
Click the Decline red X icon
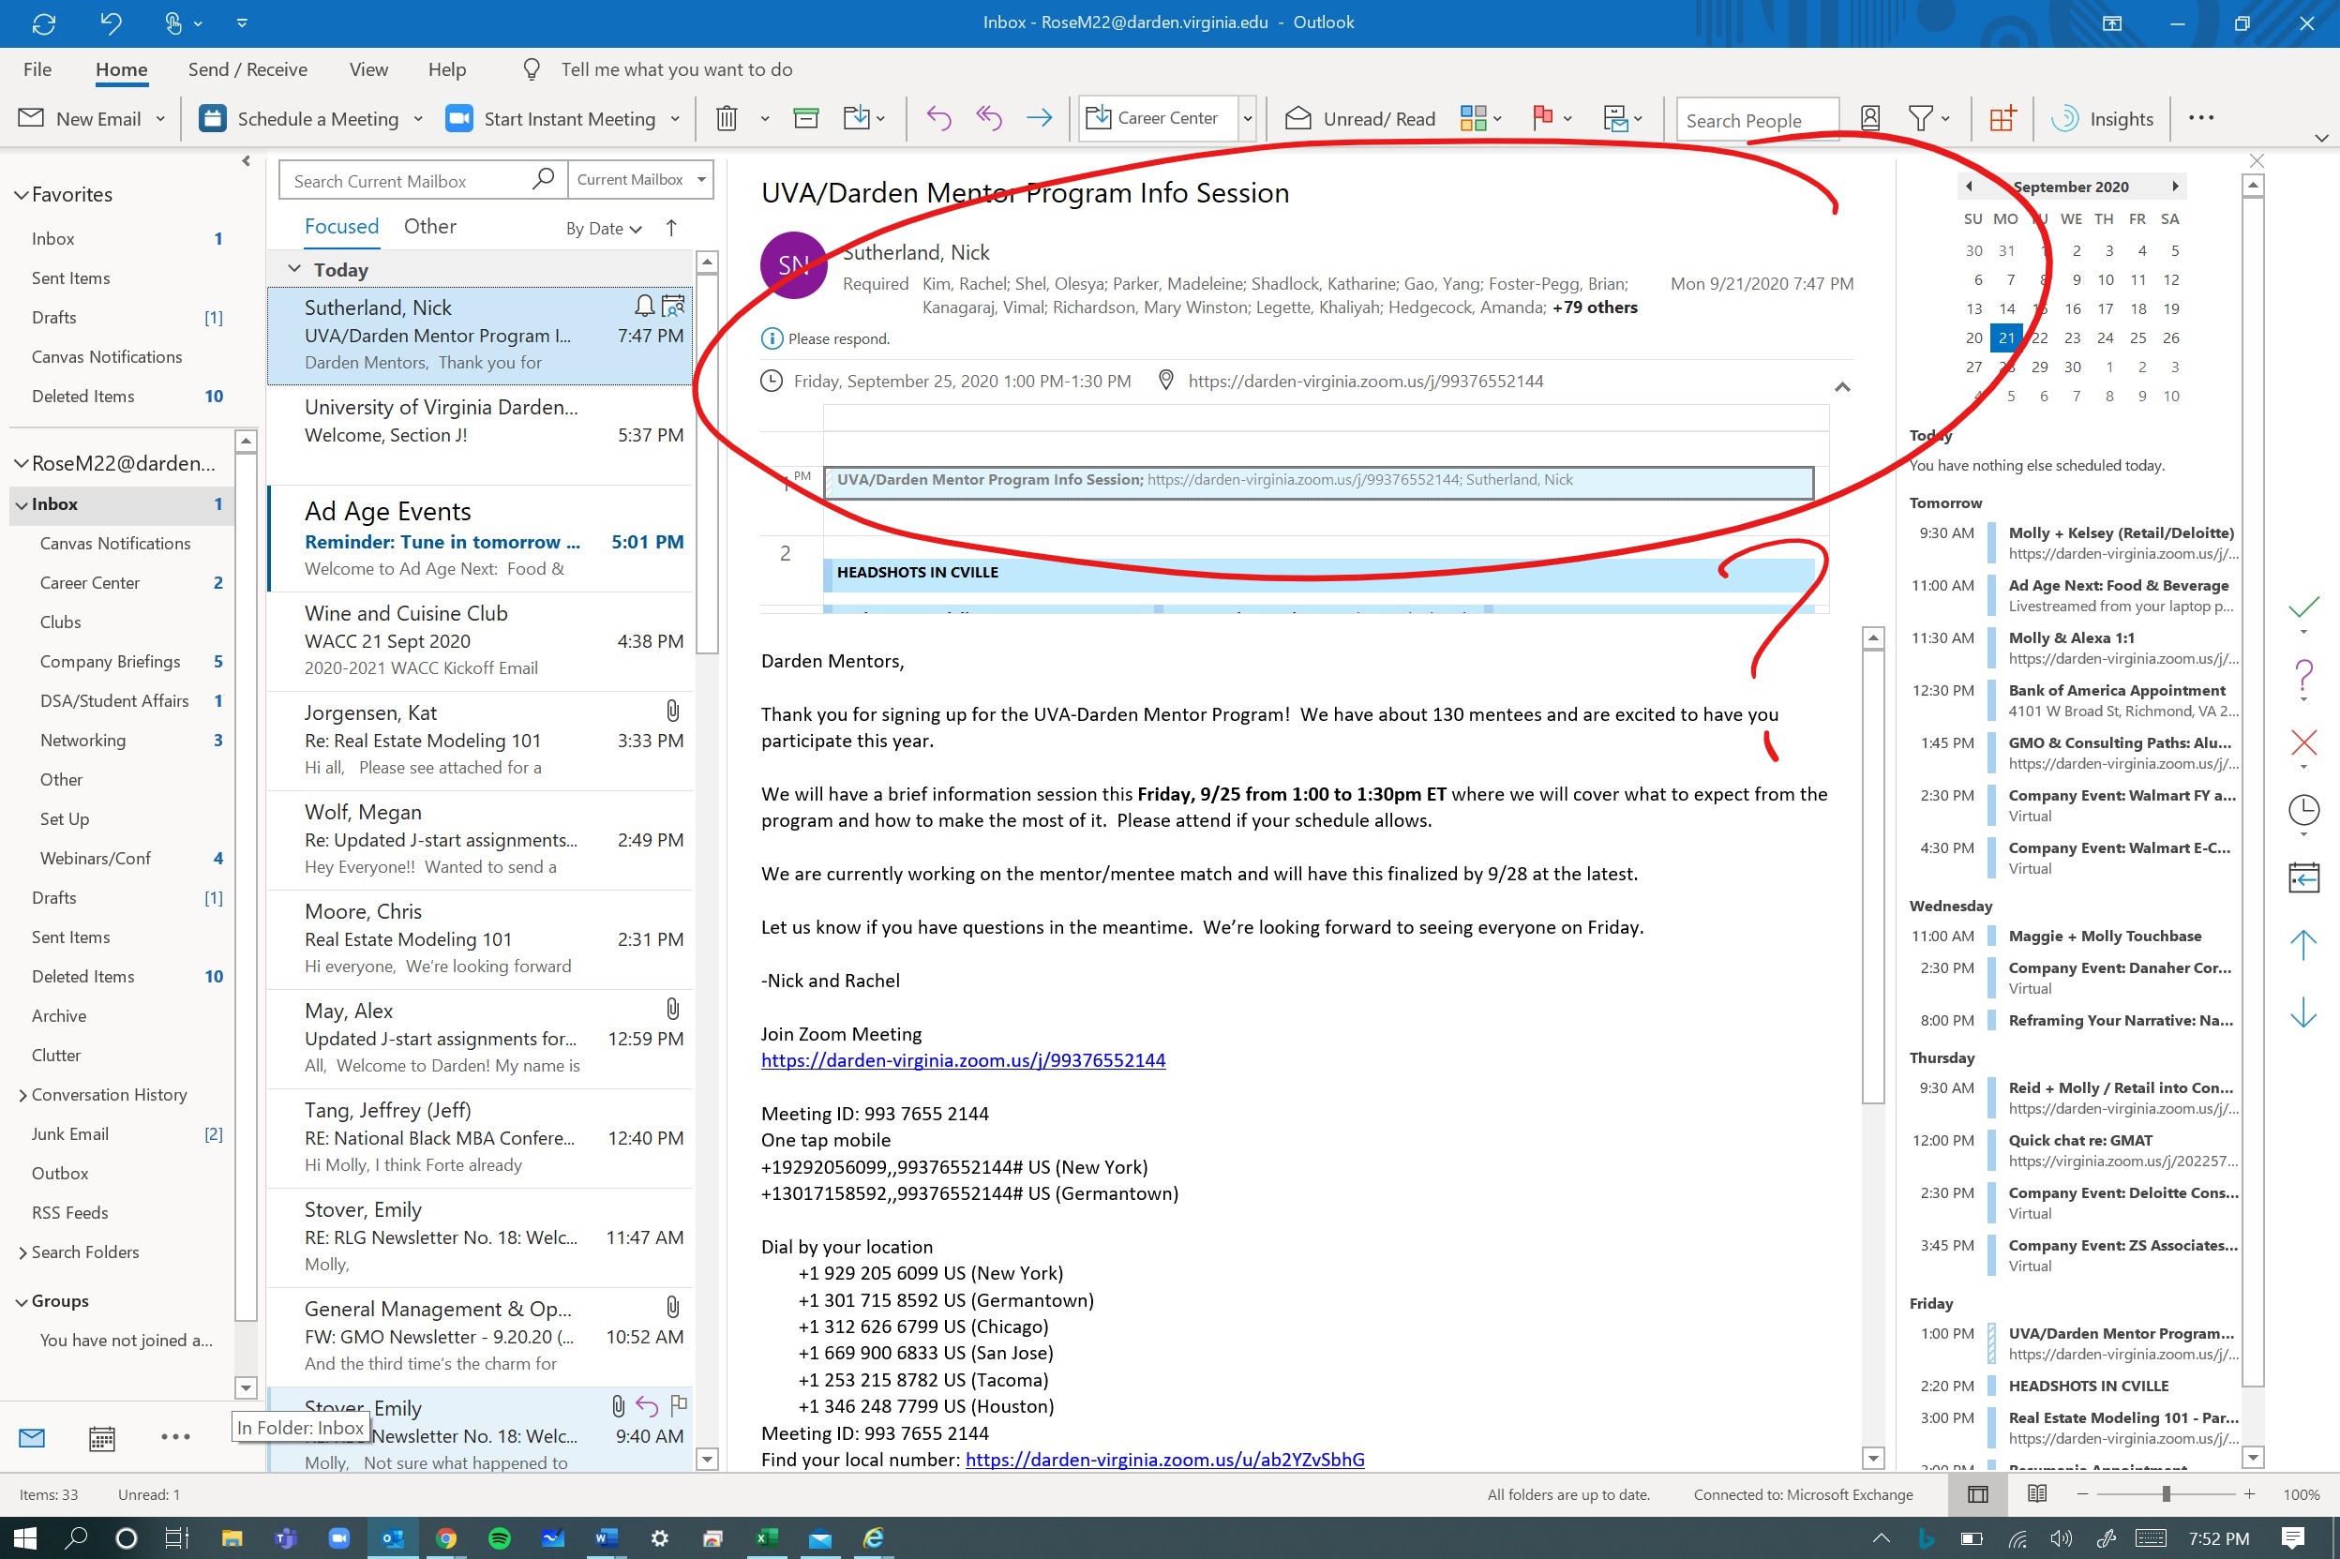[2303, 742]
